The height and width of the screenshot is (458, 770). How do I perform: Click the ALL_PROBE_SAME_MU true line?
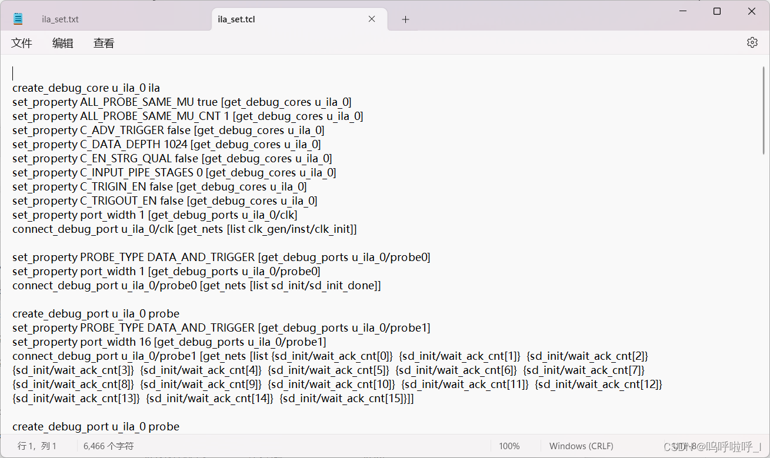[x=182, y=102]
